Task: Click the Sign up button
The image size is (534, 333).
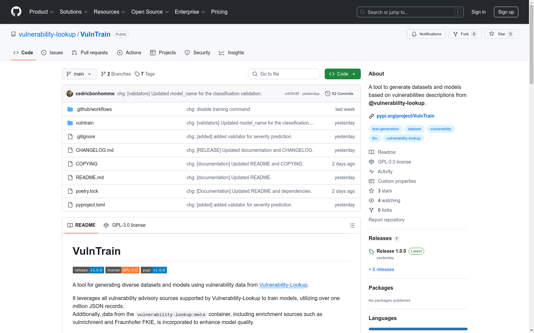Action: [x=506, y=12]
